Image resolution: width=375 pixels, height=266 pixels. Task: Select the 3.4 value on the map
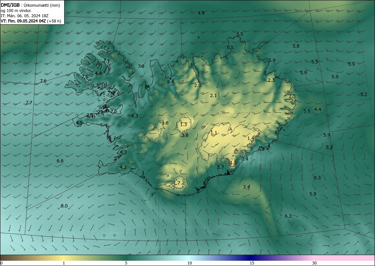coord(246,187)
